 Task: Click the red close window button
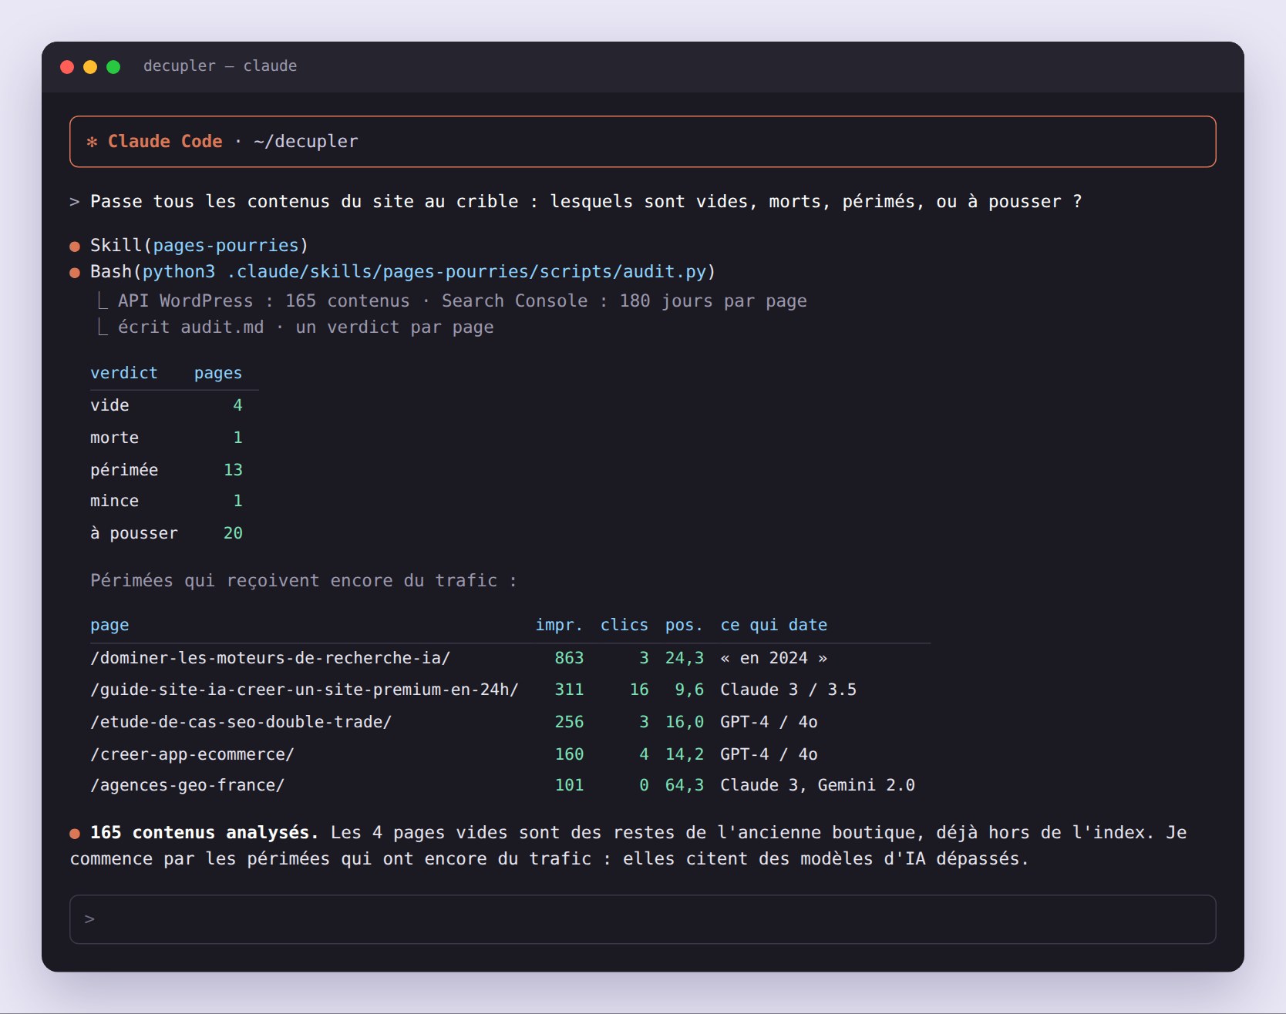coord(67,67)
